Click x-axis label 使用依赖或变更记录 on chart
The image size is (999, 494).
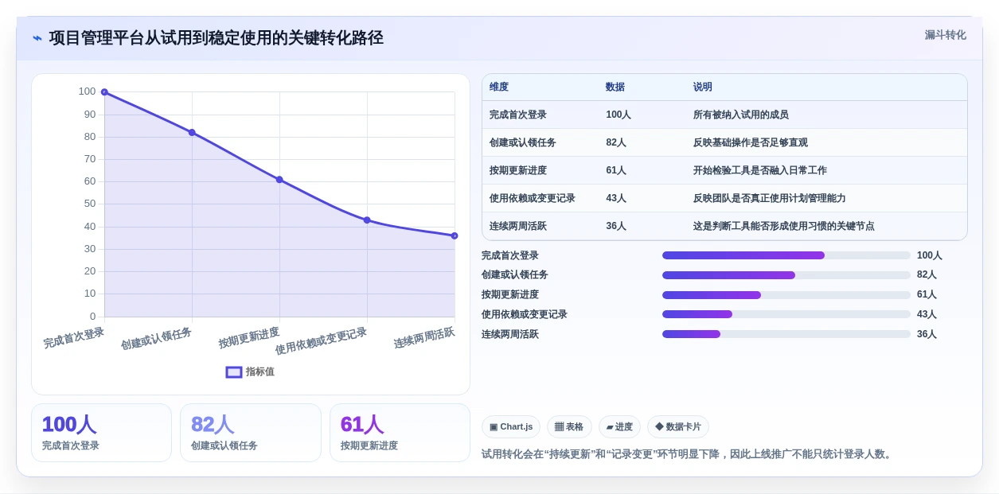(x=321, y=341)
